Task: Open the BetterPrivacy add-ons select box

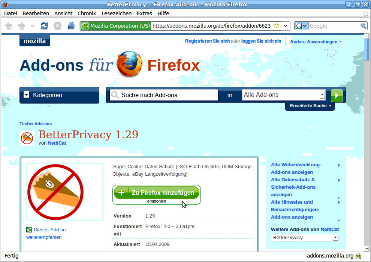Action: click(x=305, y=238)
